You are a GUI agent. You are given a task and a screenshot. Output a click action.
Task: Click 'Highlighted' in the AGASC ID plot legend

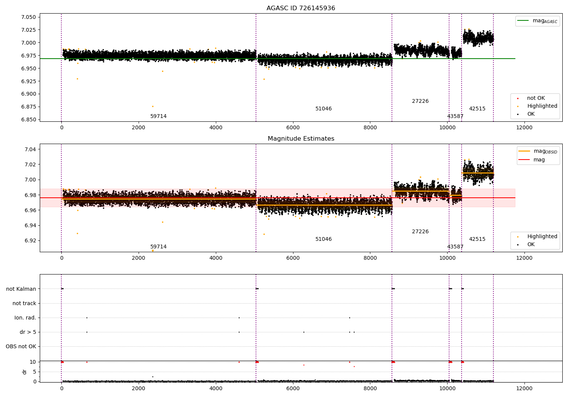pyautogui.click(x=542, y=106)
